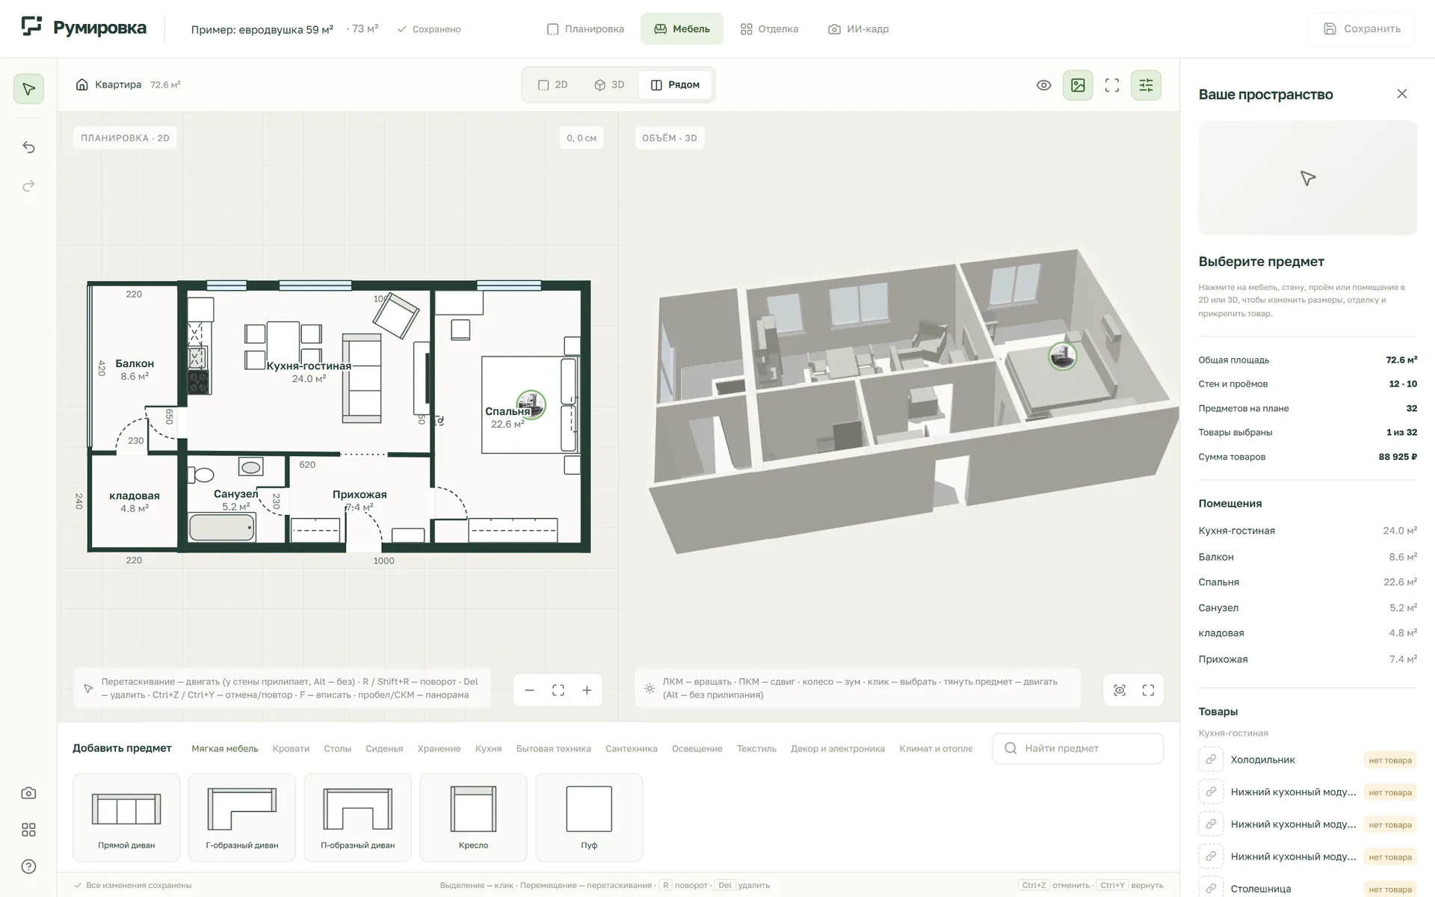This screenshot has width=1435, height=897.
Task: Enter fullscreen using toolbar frame icon
Action: (1112, 85)
